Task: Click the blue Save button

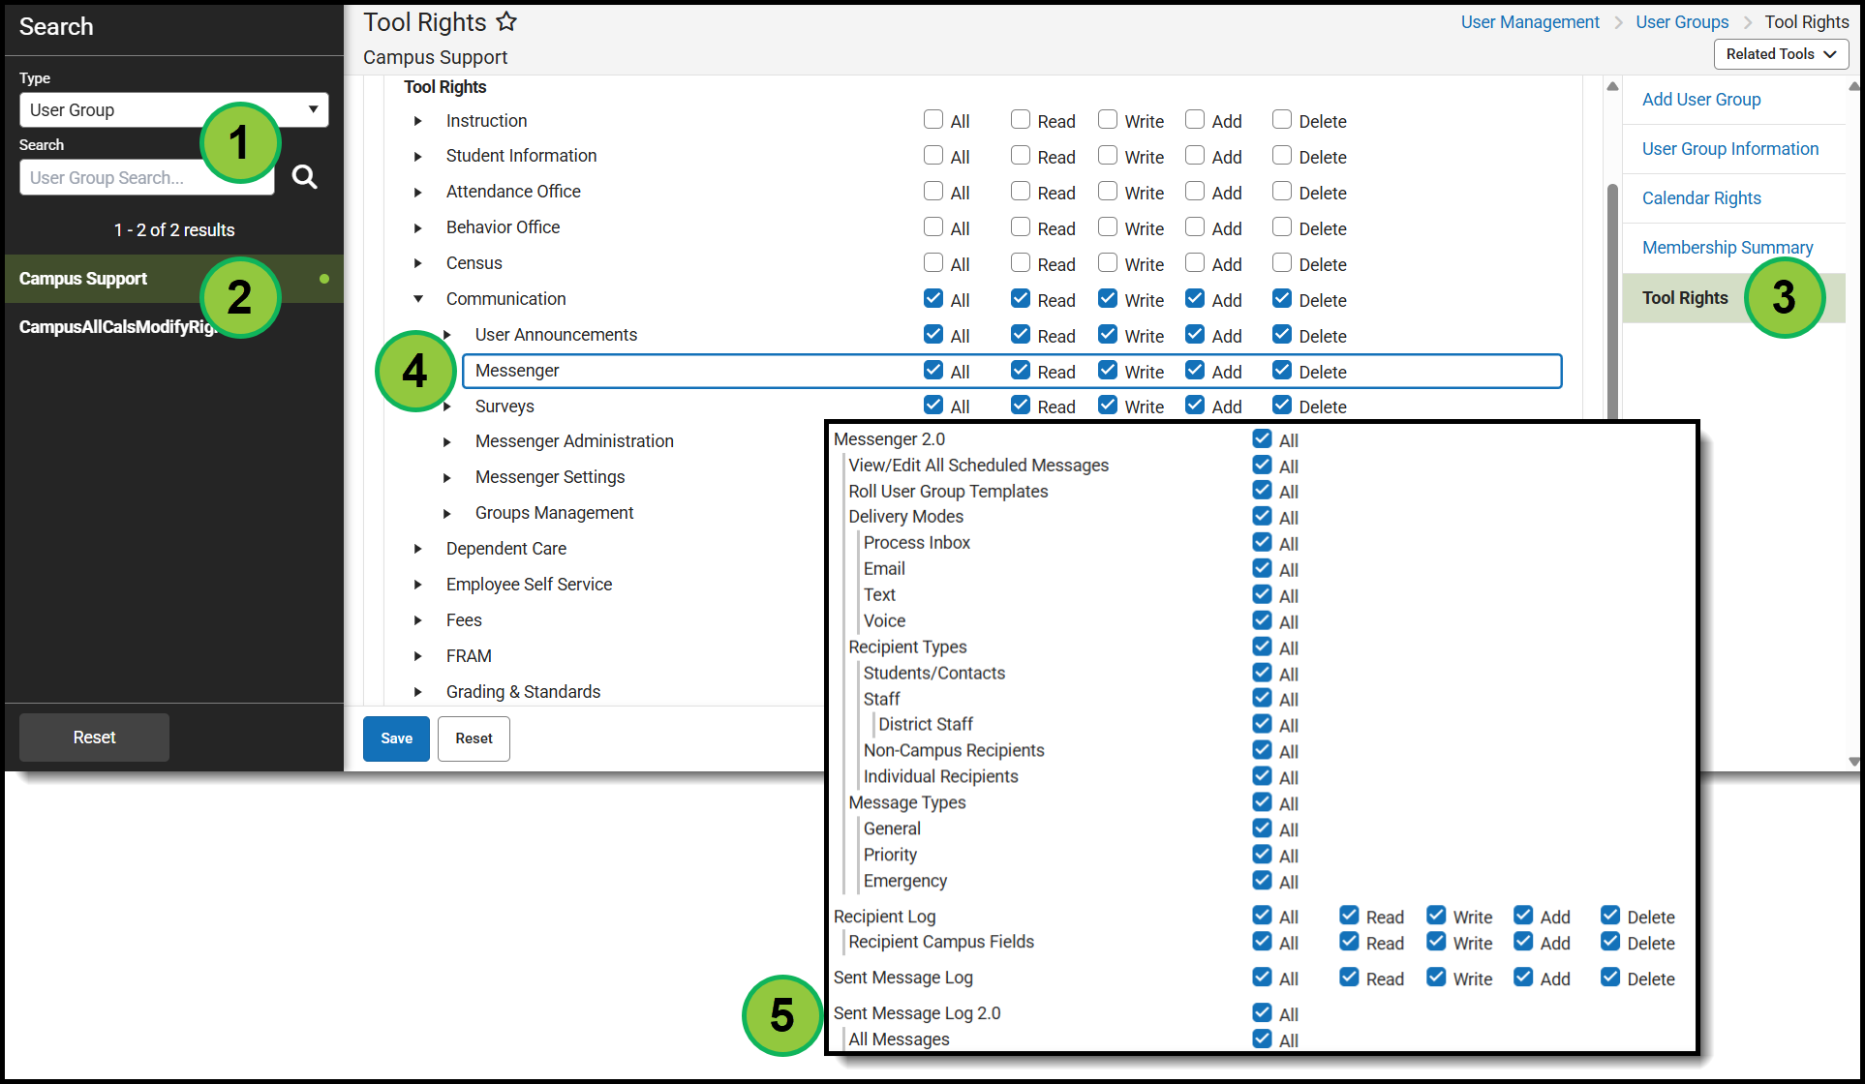Action: [396, 738]
